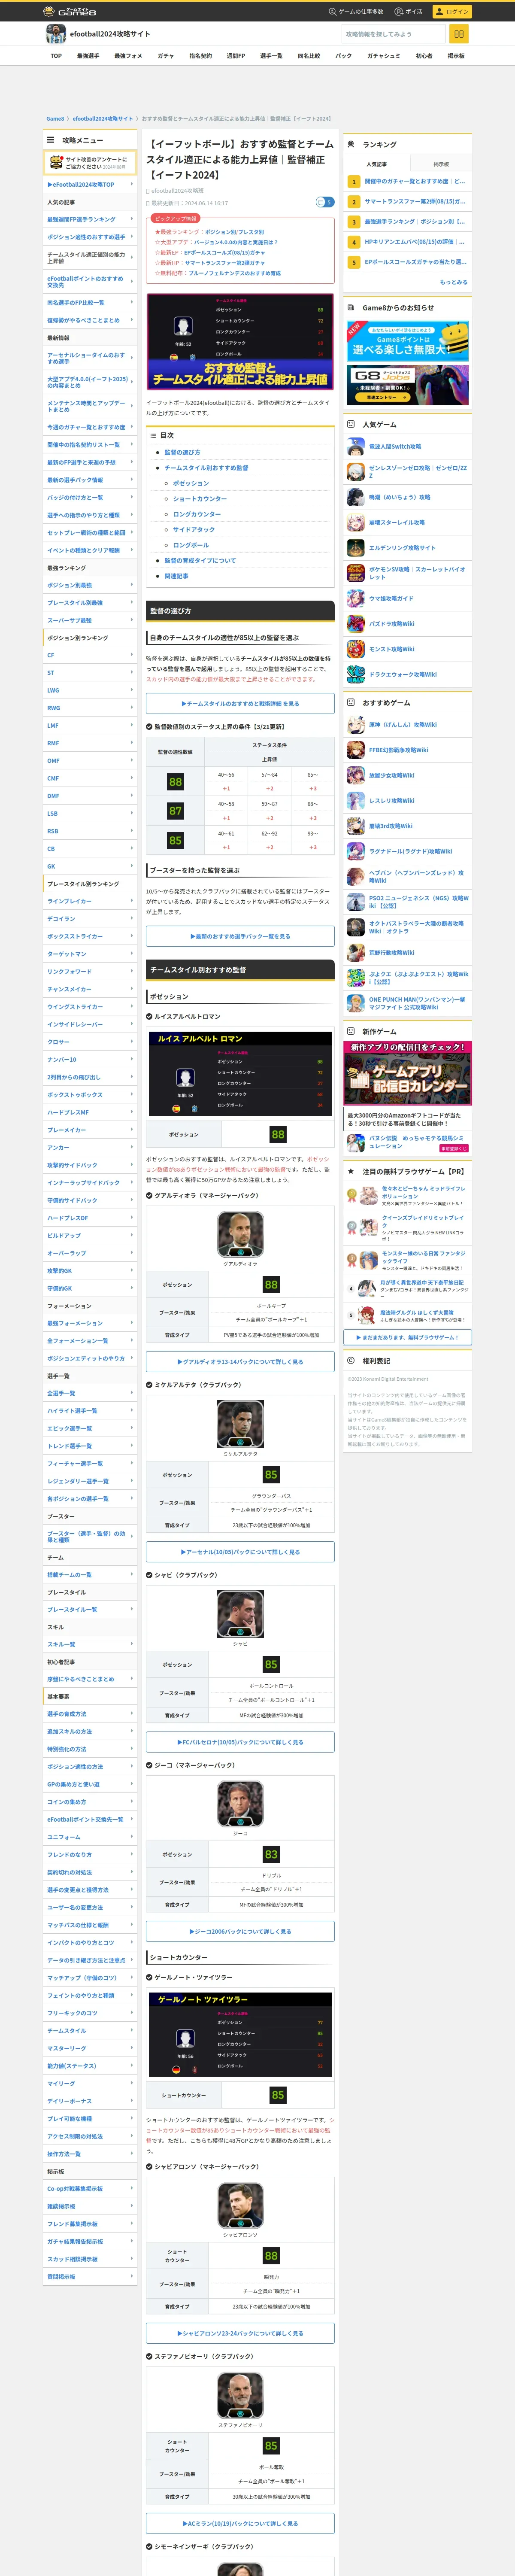Click グアルディオラ13-14パック detail button
515x2576 pixels.
pyautogui.click(x=240, y=1361)
